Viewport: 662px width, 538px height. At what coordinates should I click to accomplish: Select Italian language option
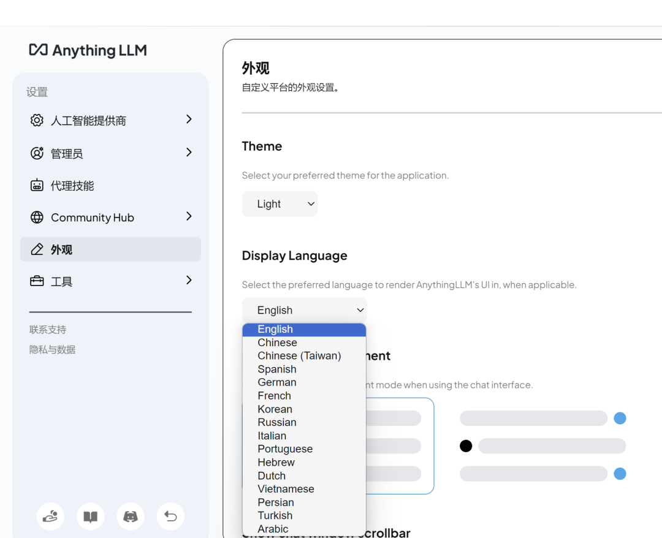[304, 436]
